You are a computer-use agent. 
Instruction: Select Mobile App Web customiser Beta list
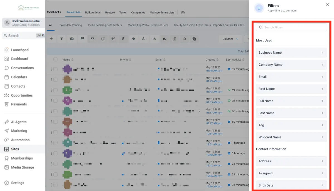[148, 25]
